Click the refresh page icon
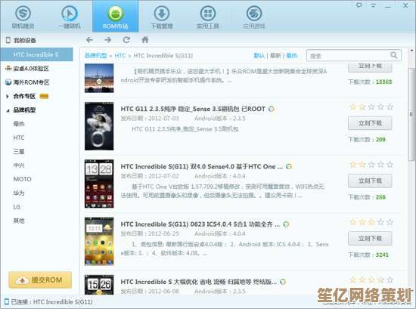Viewport: 416px width, 309px height. (126, 40)
